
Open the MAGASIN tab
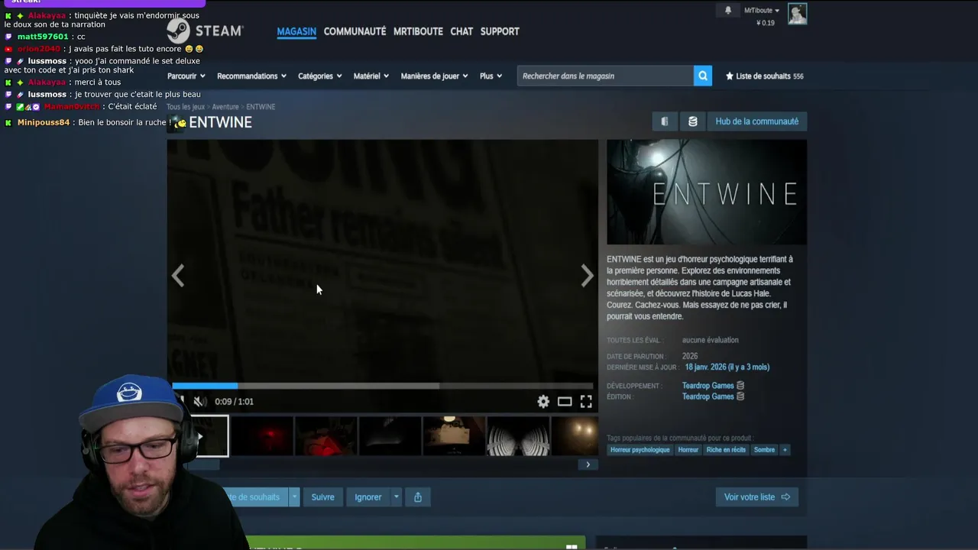point(296,31)
